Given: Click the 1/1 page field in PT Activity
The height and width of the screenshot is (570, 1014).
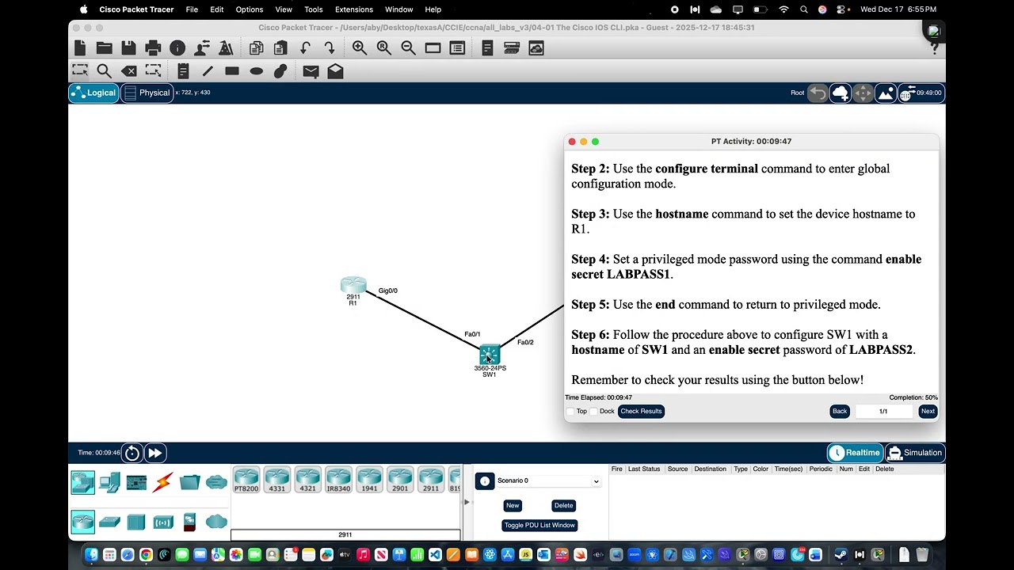Looking at the screenshot, I should tap(883, 411).
